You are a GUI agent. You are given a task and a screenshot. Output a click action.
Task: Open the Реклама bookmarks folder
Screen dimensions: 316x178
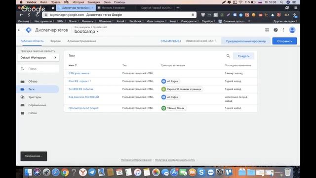[25, 21]
